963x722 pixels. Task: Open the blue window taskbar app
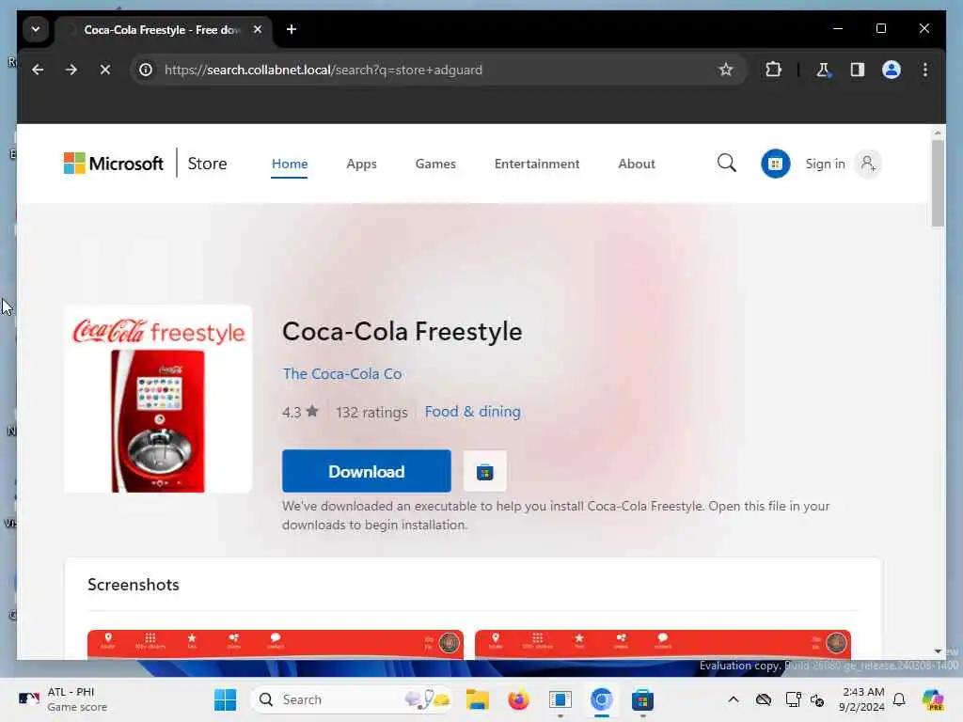pos(560,699)
